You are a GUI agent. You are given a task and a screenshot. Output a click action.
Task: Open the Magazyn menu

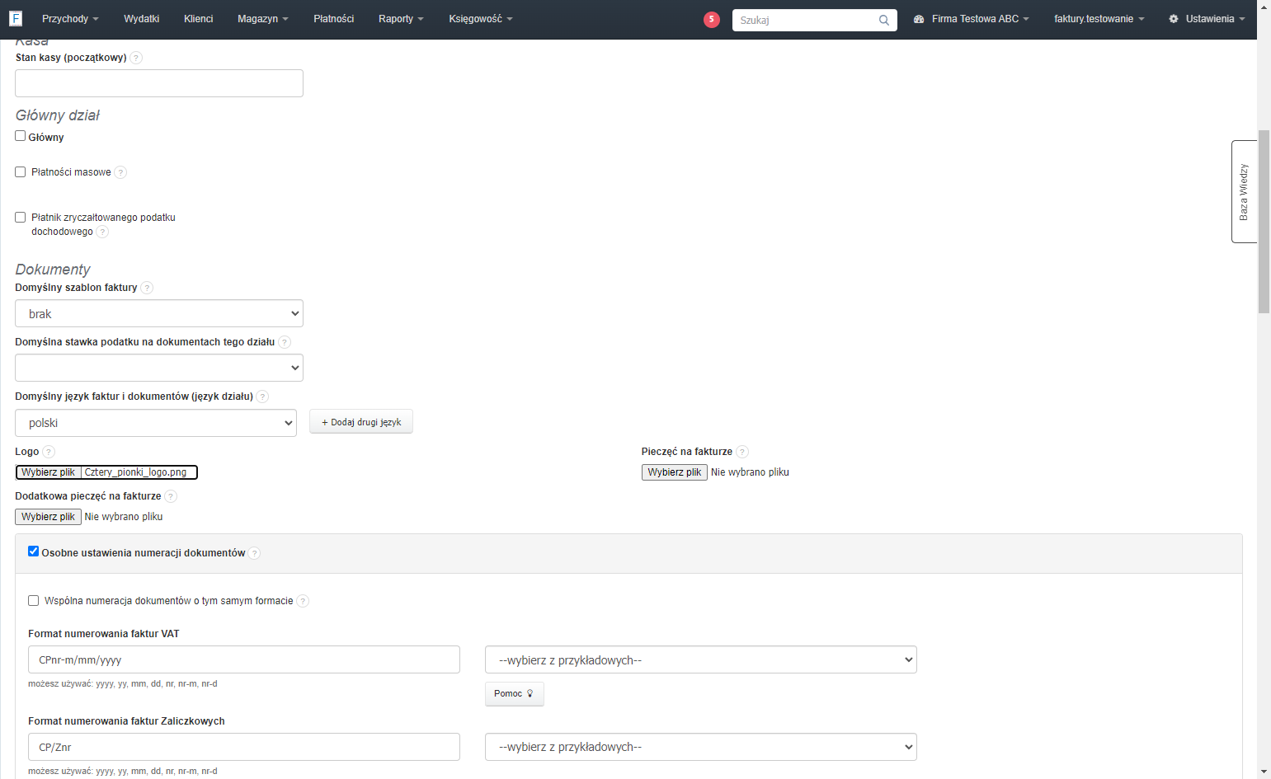pyautogui.click(x=263, y=19)
